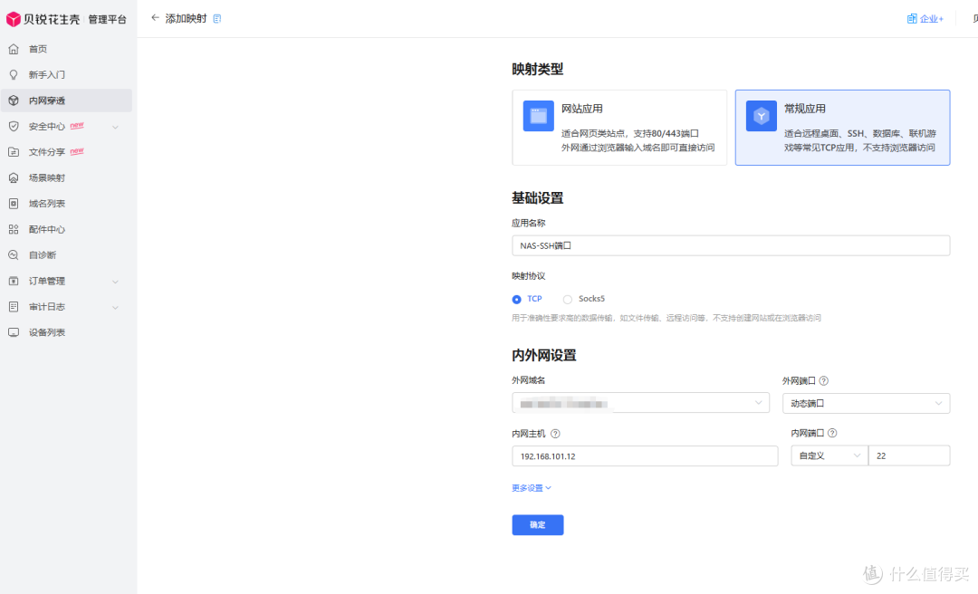Open the document icon next to 添加映射

coord(217,19)
